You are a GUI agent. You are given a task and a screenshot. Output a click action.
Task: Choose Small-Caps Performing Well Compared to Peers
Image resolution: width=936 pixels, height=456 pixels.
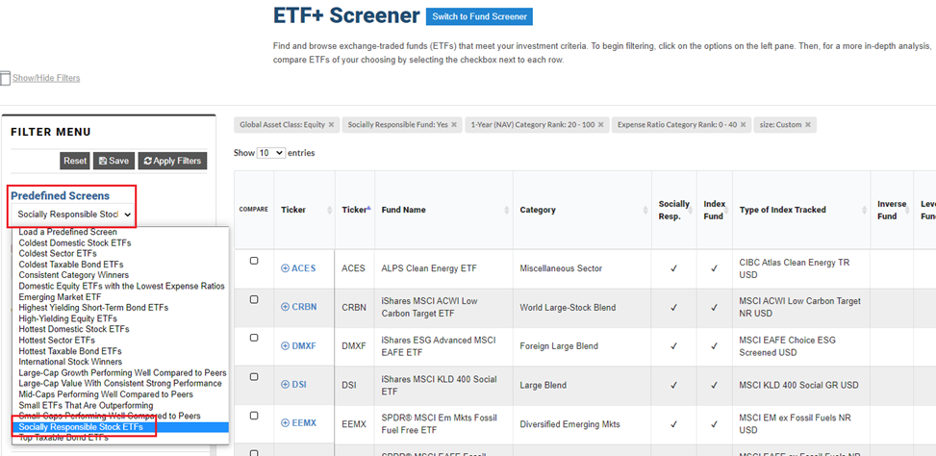click(120, 416)
